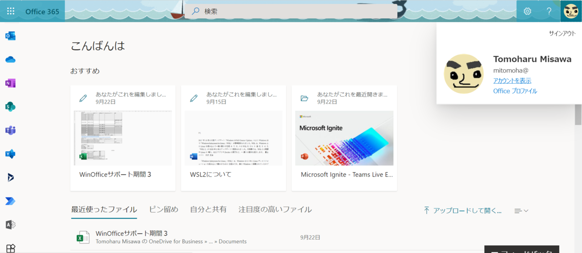This screenshot has width=582, height=253.
Task: Open the Microsoft Ignite presentation thumbnail
Action: pos(344,138)
